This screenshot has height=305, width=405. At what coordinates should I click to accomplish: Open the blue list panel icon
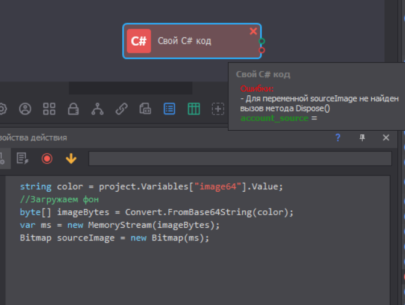(169, 108)
